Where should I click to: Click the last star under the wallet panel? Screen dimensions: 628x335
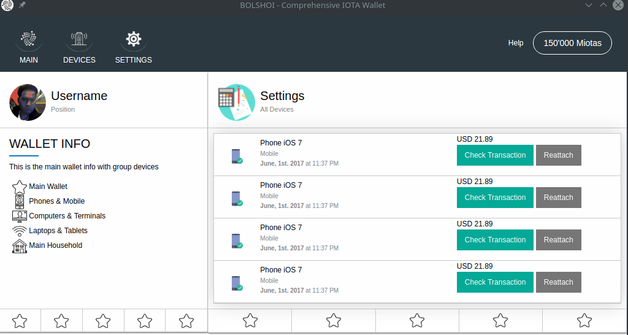click(186, 320)
